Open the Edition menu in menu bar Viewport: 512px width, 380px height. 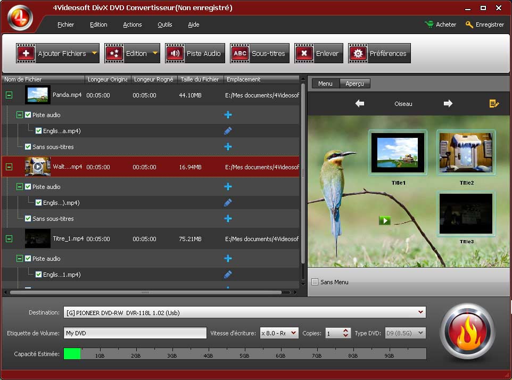(x=98, y=24)
